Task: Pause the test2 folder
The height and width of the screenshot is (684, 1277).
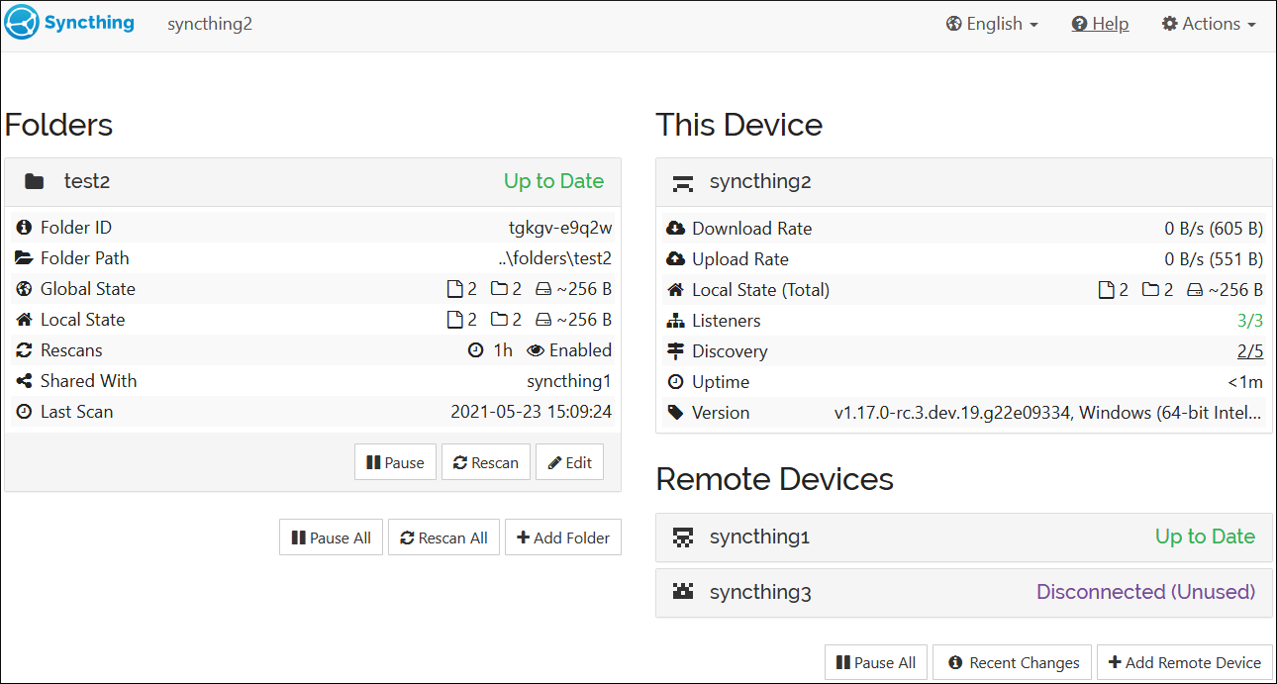Action: 395,462
